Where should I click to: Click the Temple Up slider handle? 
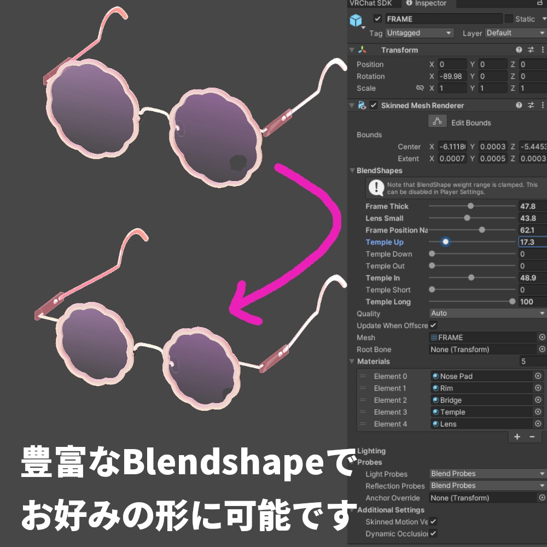(445, 241)
